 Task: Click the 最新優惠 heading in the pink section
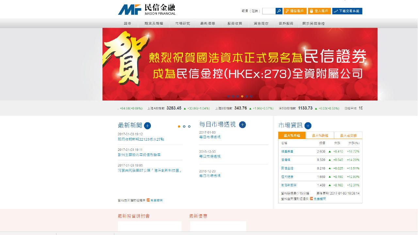coord(198,216)
